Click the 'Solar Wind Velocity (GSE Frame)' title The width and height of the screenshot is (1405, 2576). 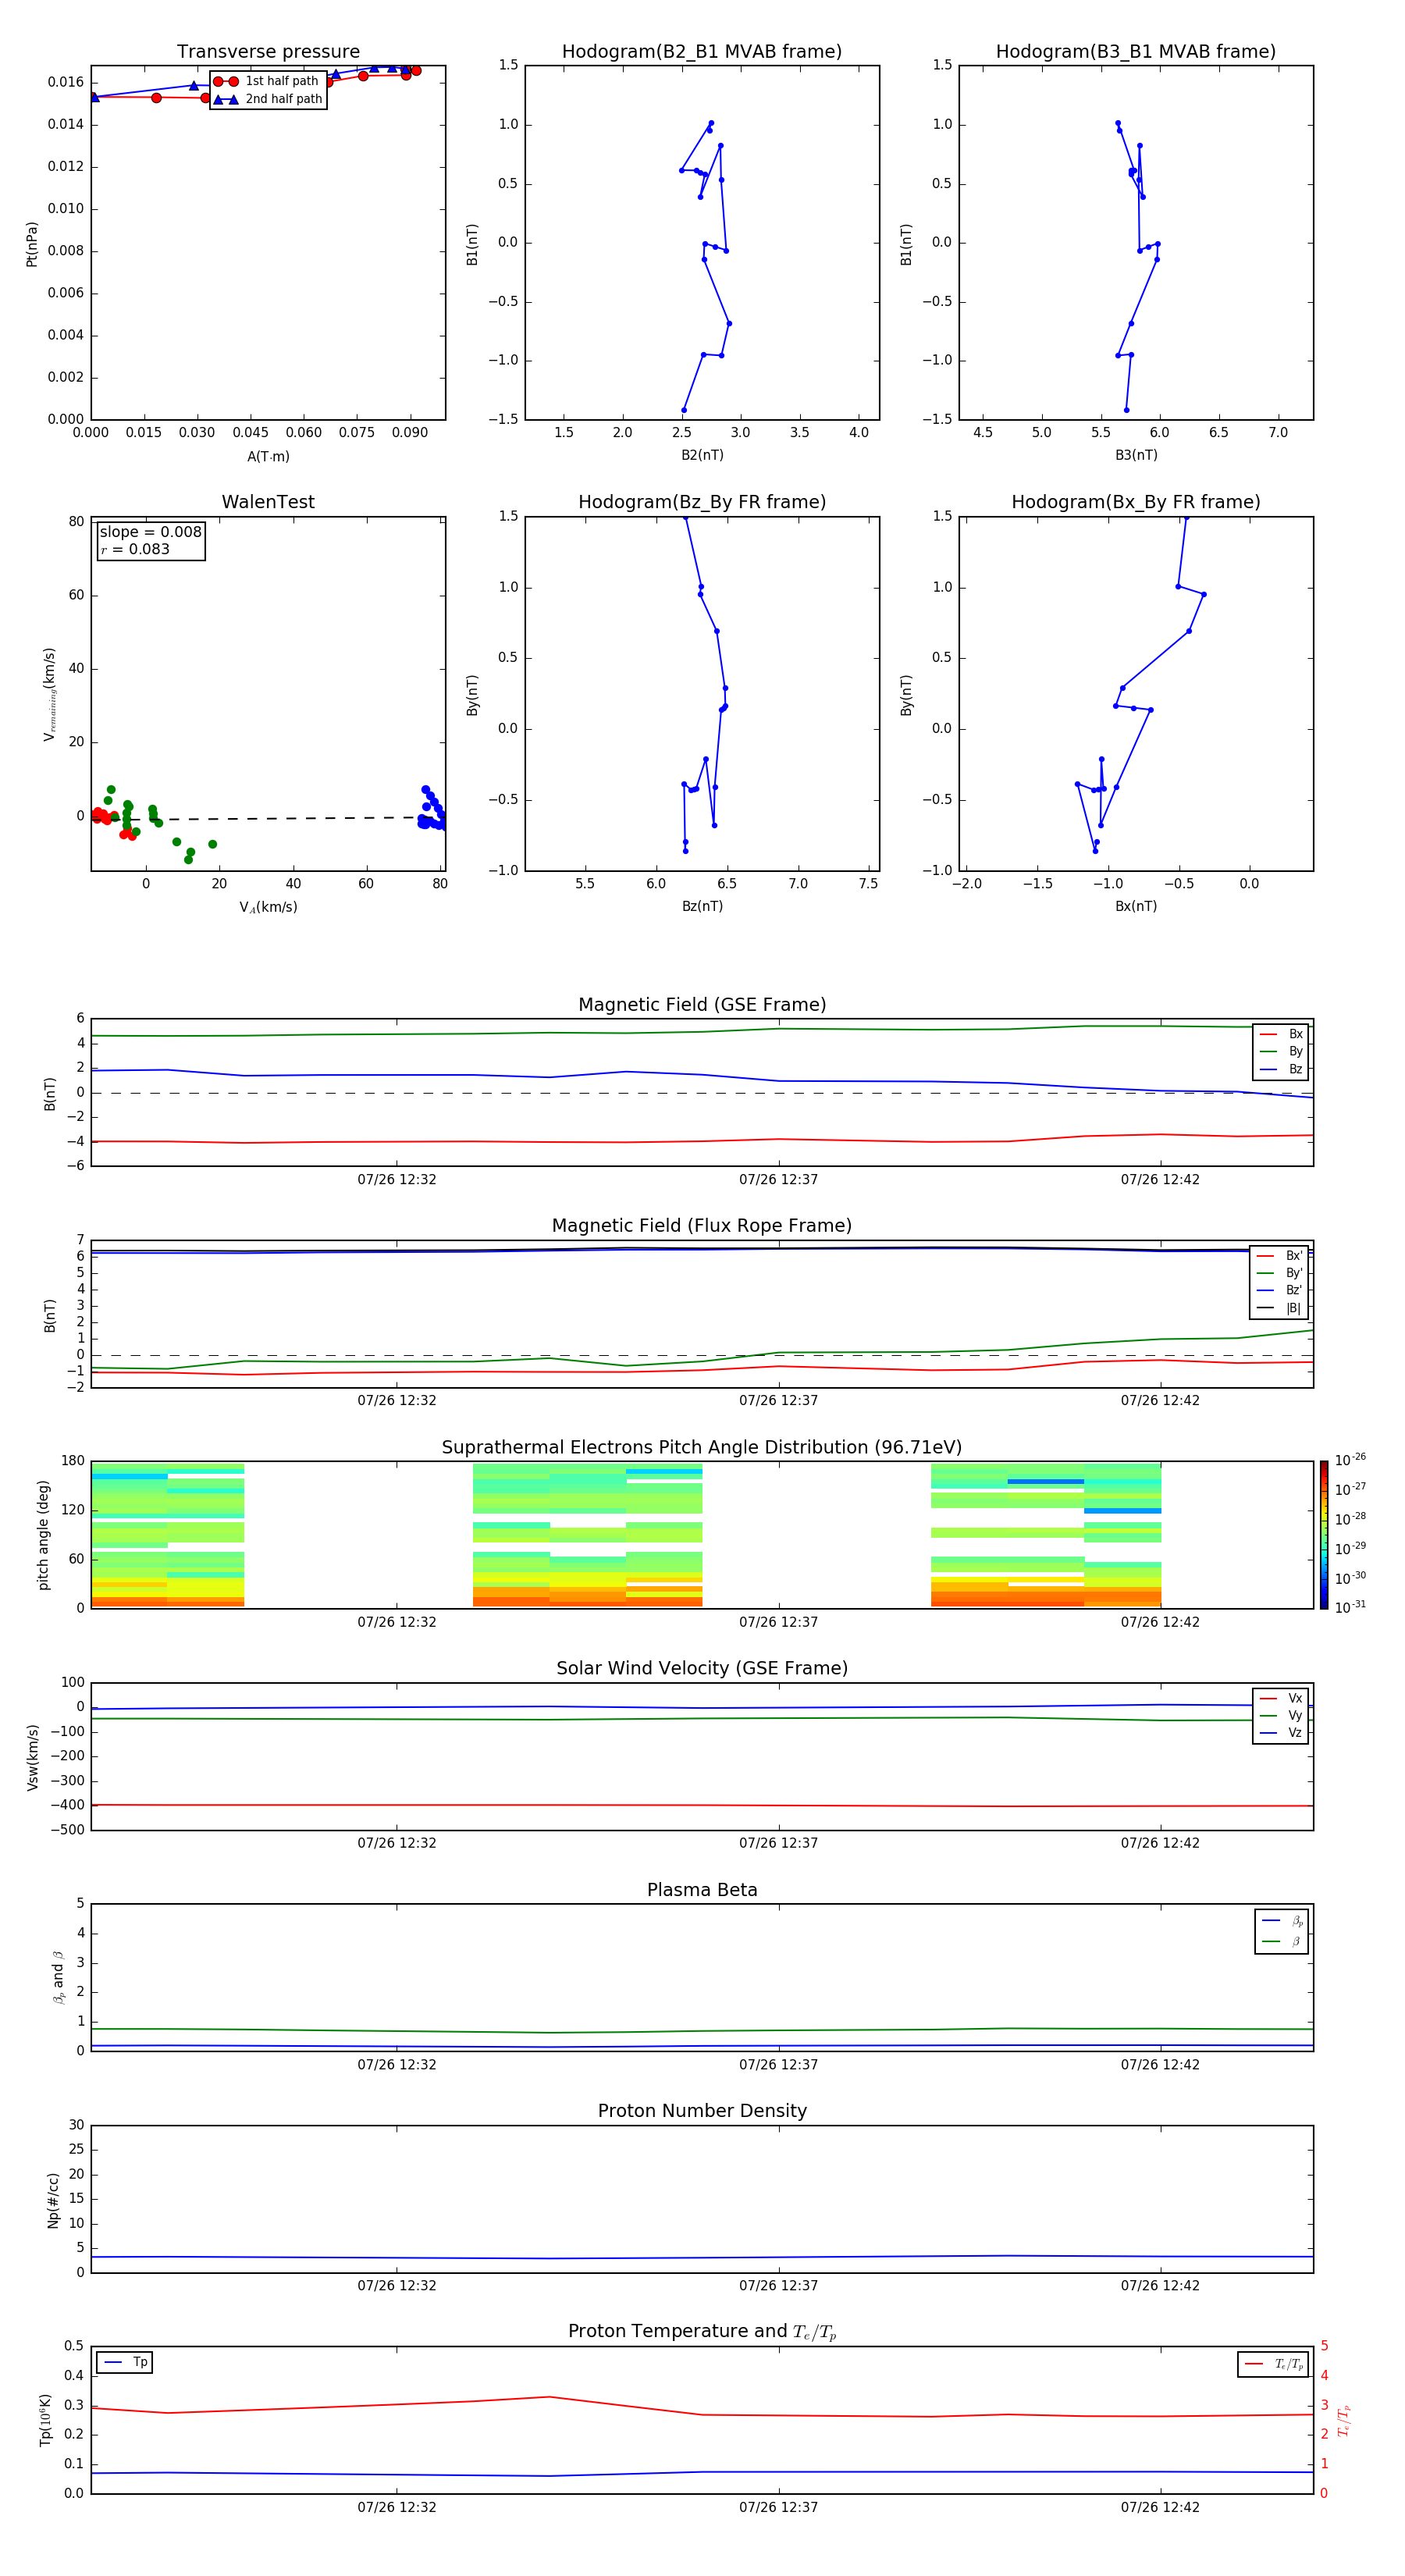tap(702, 1669)
